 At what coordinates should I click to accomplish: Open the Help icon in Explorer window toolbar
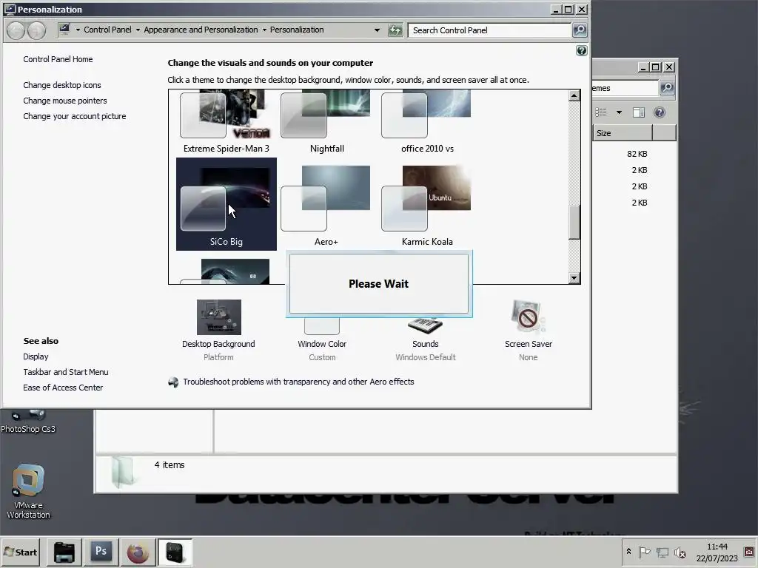coord(660,112)
